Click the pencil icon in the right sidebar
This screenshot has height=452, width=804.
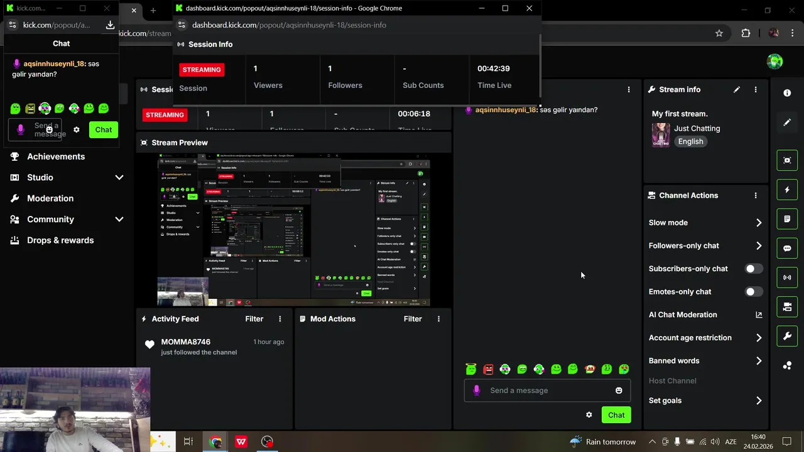coord(787,122)
